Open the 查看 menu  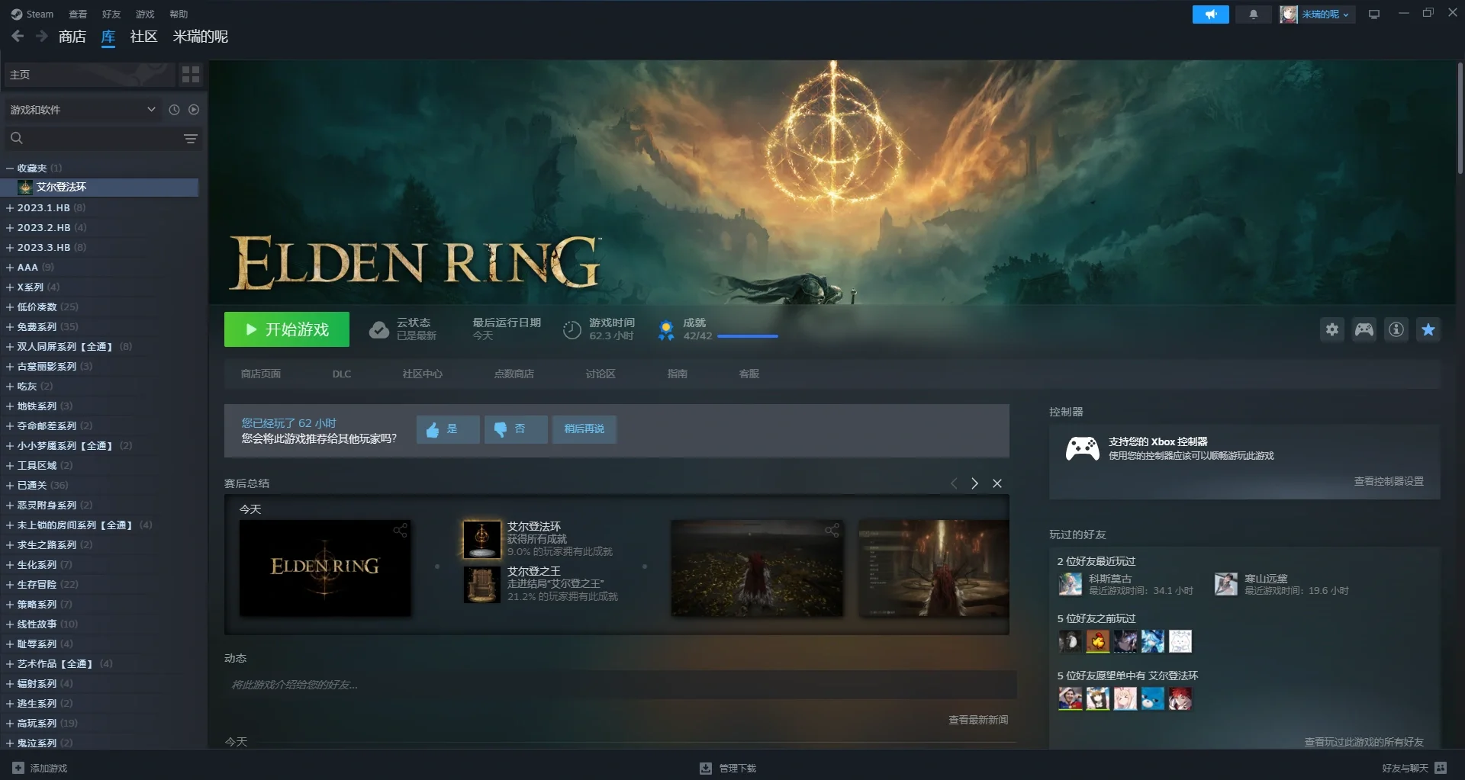[78, 14]
